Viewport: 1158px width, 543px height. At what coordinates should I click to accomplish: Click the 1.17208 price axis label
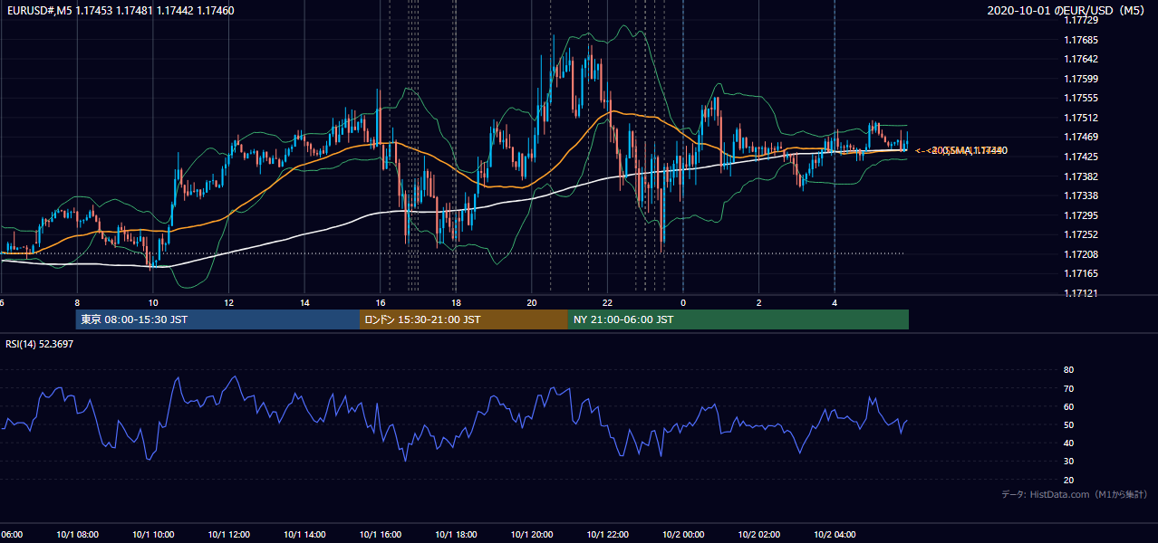[1082, 254]
